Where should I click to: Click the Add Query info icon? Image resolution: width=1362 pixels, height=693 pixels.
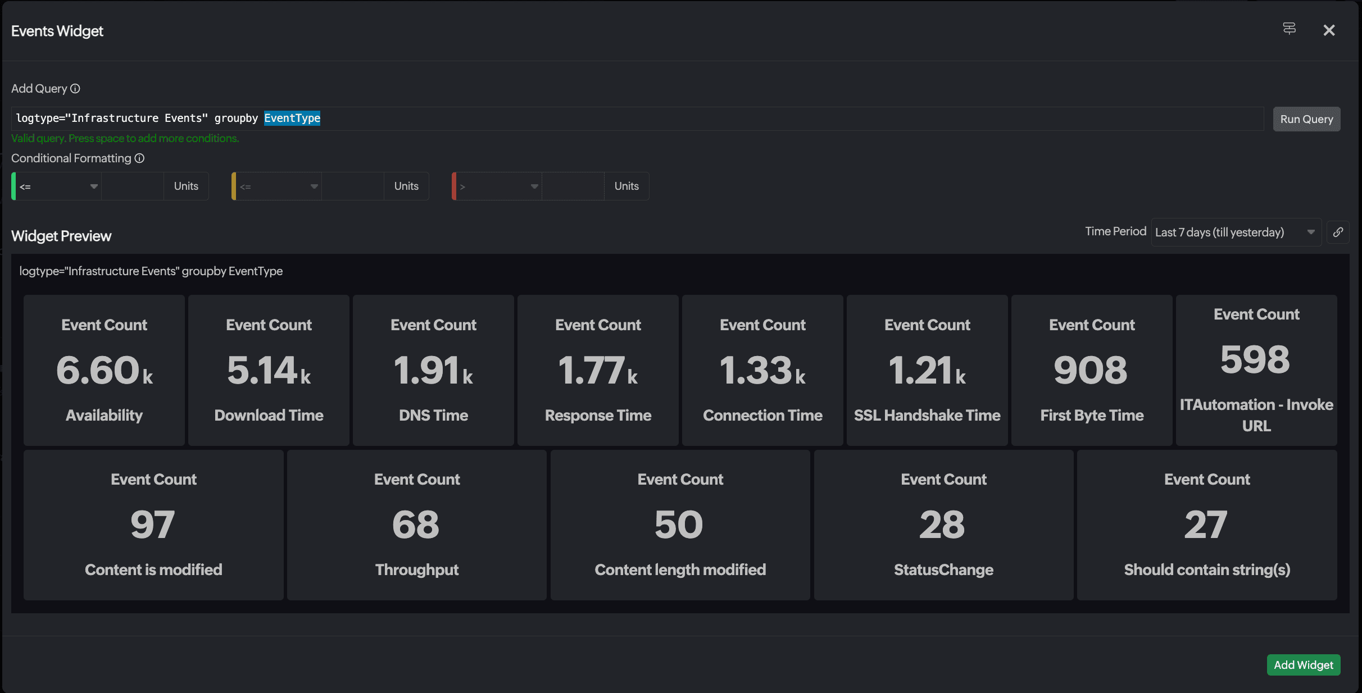coord(75,89)
